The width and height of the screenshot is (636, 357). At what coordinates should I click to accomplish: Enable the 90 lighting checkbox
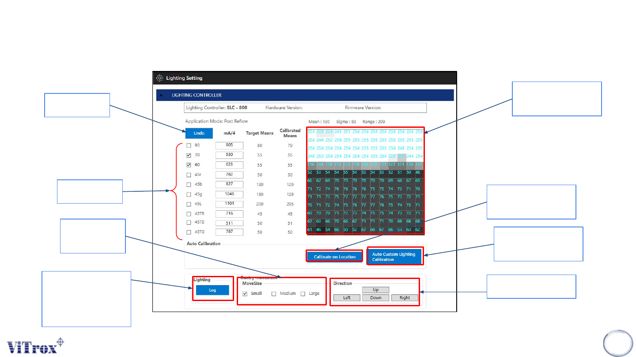[189, 145]
